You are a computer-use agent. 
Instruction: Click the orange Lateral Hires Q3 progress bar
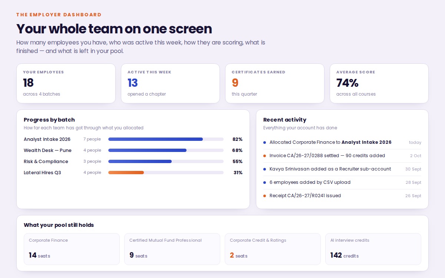point(166,173)
